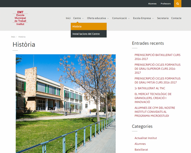Click the EMT school logo
191x153 pixels.
(x=20, y=18)
